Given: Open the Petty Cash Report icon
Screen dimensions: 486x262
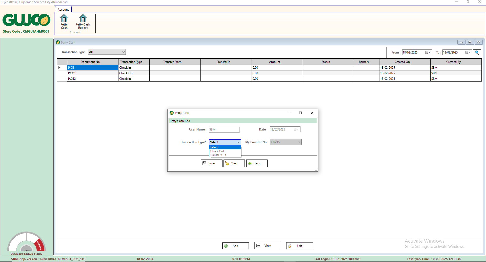Looking at the screenshot, I should coord(83,22).
